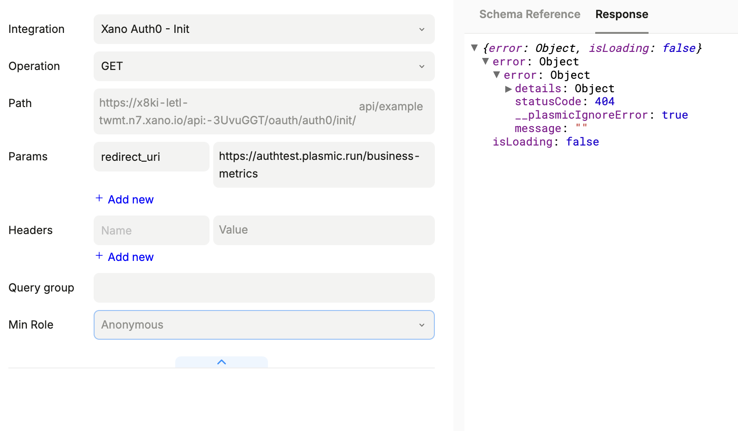Select the Response tab
This screenshot has width=738, height=431.
point(621,14)
